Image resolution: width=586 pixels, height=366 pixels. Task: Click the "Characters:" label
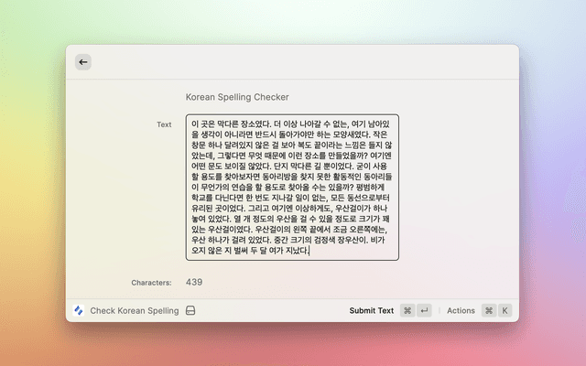coord(151,283)
